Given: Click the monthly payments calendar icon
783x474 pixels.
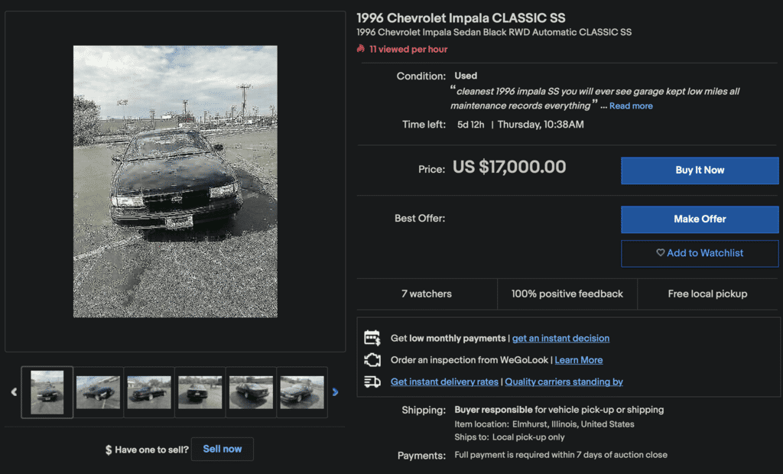Looking at the screenshot, I should pyautogui.click(x=372, y=338).
